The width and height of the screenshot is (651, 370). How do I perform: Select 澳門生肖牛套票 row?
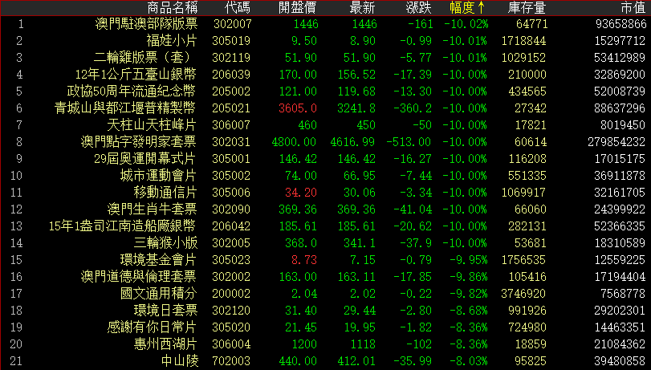[x=326, y=209]
